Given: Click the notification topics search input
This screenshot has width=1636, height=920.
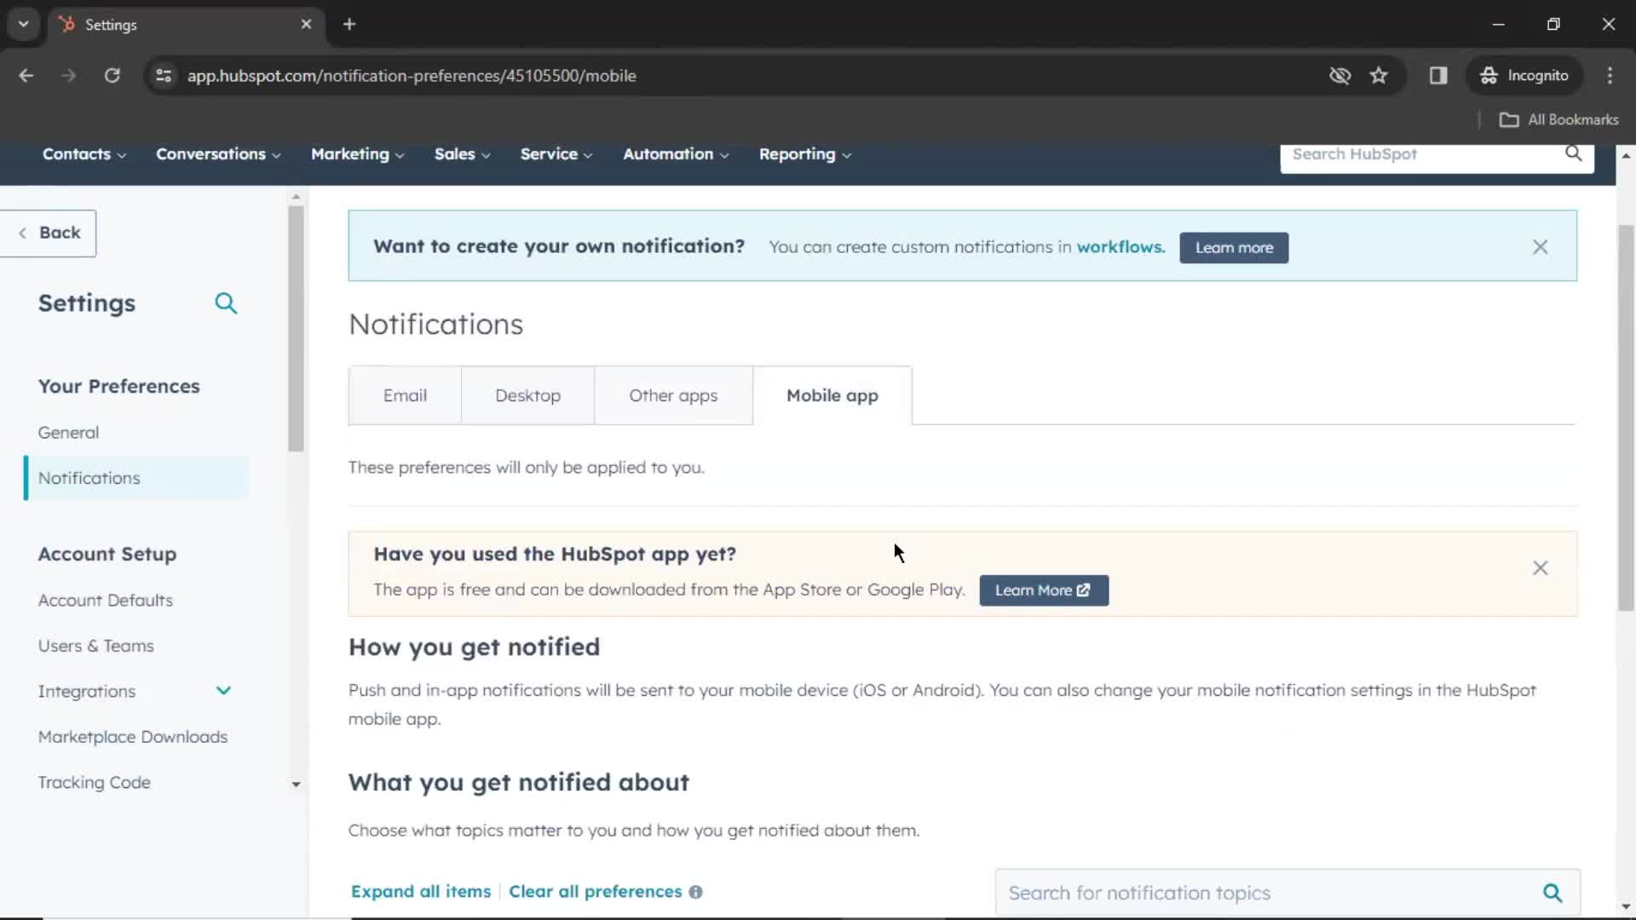Looking at the screenshot, I should coord(1270,892).
